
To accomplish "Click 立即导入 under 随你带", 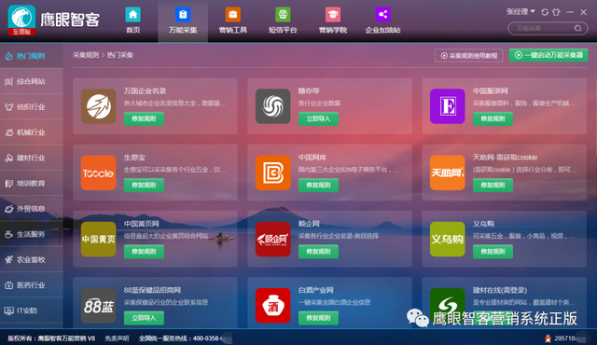I will [x=318, y=118].
